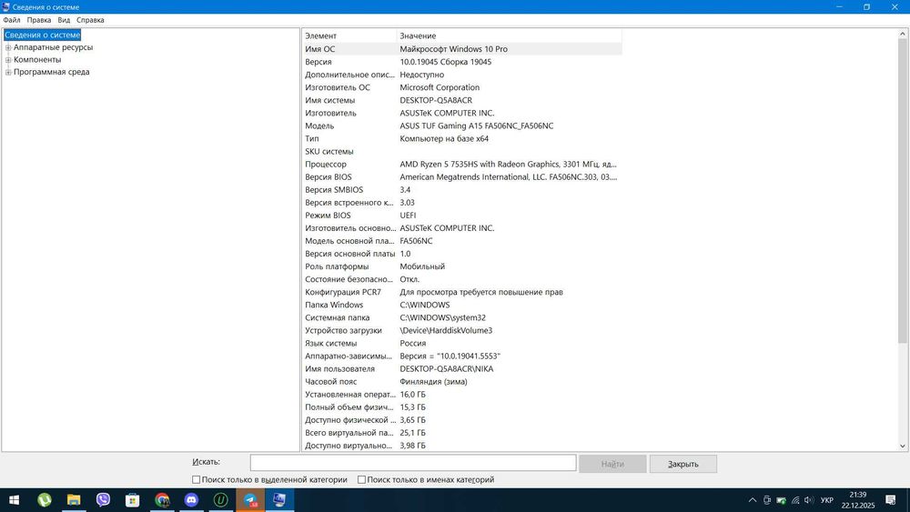Viewport: 910px width, 512px height.
Task: Expand the Аппаратные ресурсы node
Action: click(x=8, y=47)
